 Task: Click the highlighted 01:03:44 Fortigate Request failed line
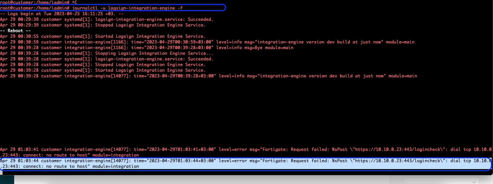(246, 163)
